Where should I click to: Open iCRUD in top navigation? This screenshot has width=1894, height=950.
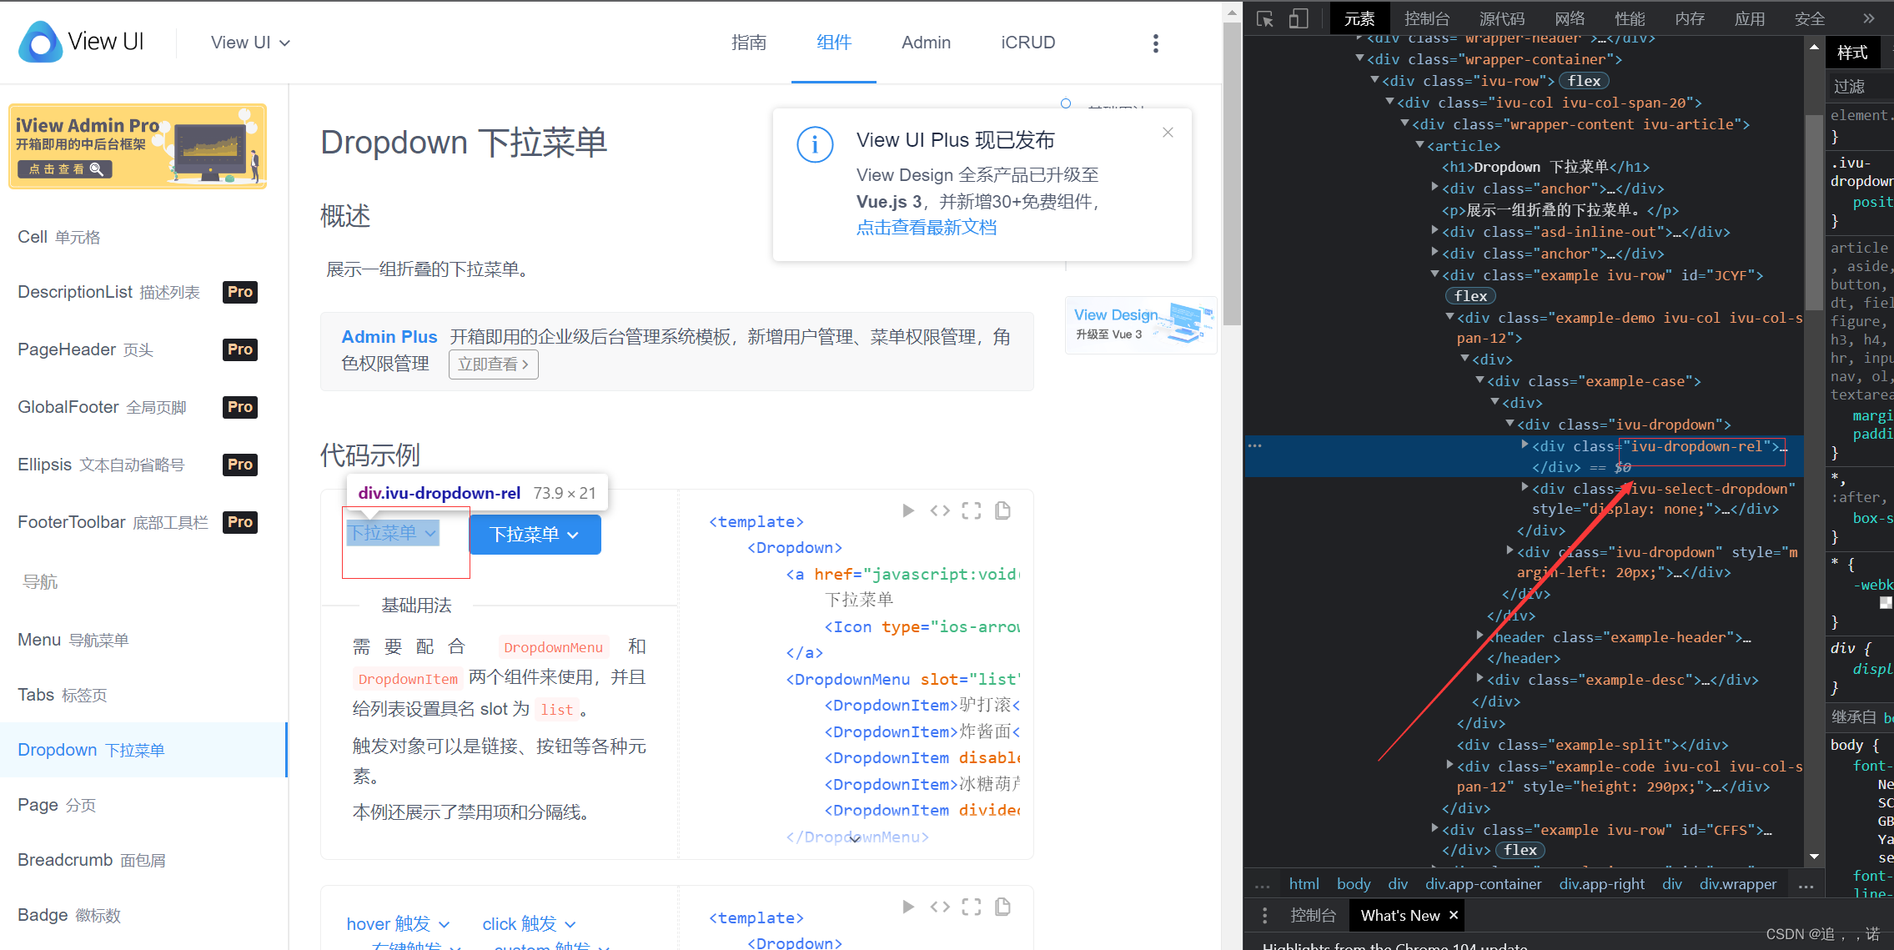1027,43
